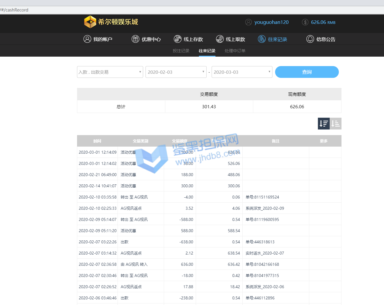Open the start date 2020-02-03 dropdown
Screen dimensions: 384x305
pos(176,72)
